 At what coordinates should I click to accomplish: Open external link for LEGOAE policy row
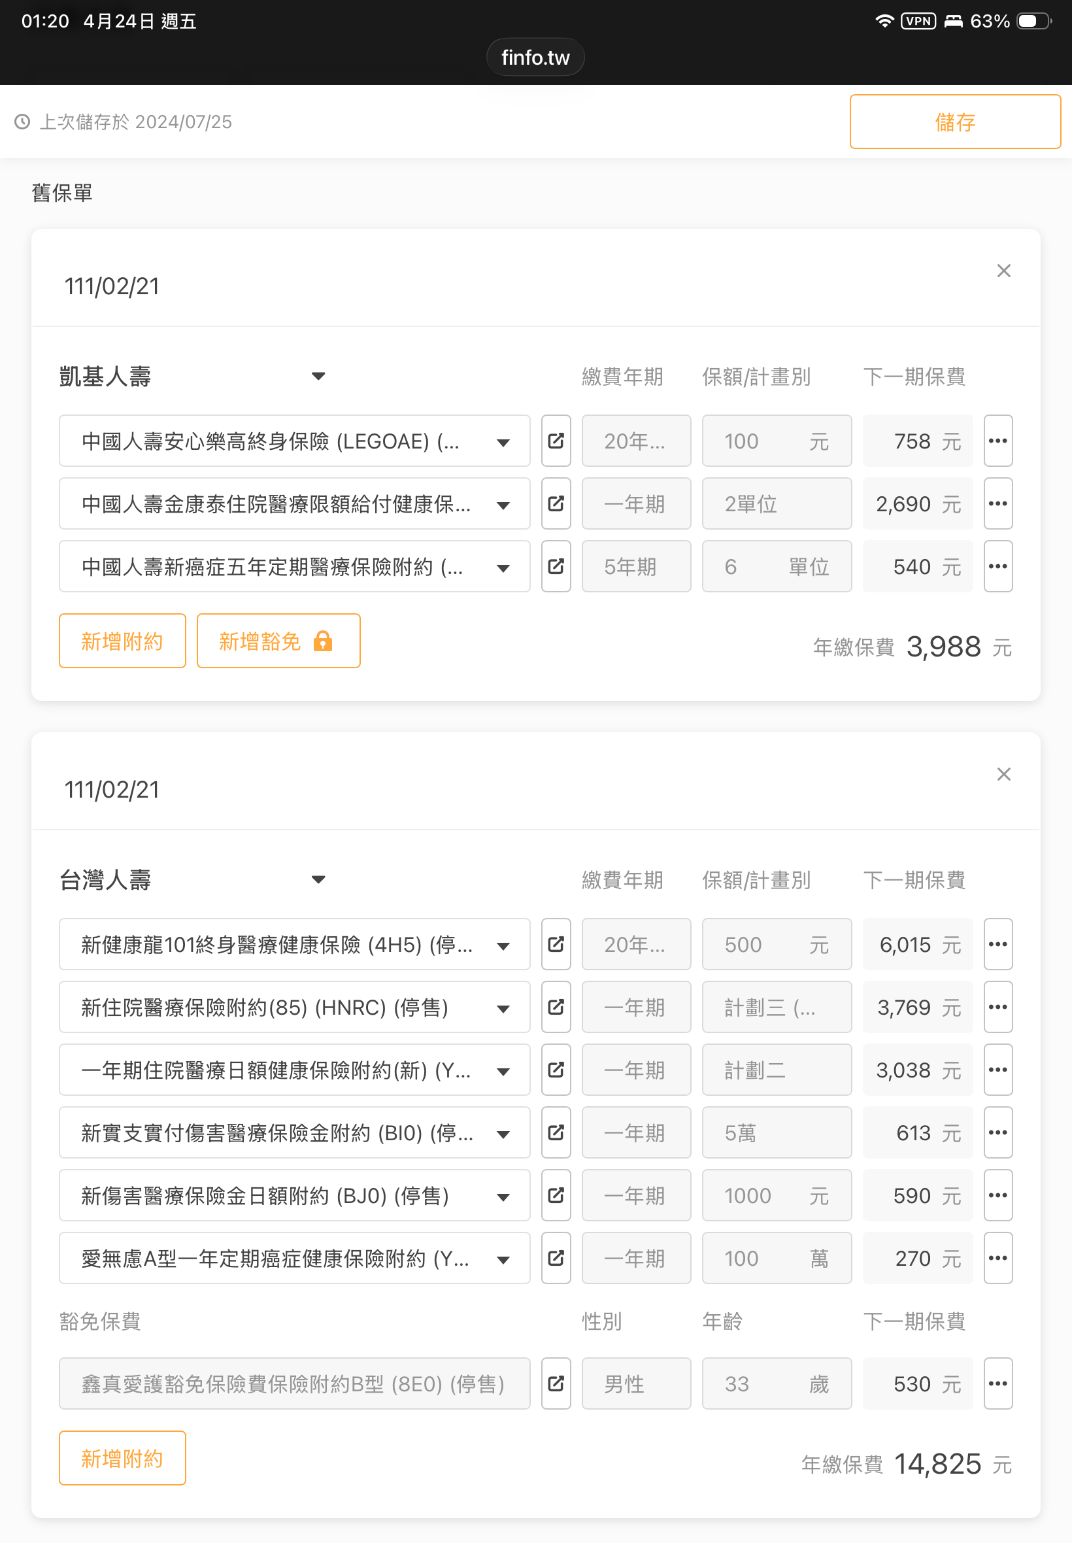[x=556, y=441]
